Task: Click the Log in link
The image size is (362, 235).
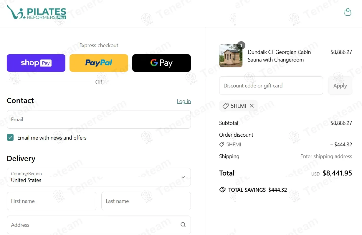Action: click(184, 101)
